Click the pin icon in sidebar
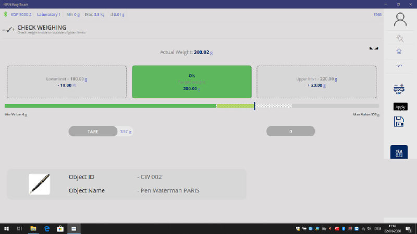This screenshot has height=234, width=417. point(400,38)
